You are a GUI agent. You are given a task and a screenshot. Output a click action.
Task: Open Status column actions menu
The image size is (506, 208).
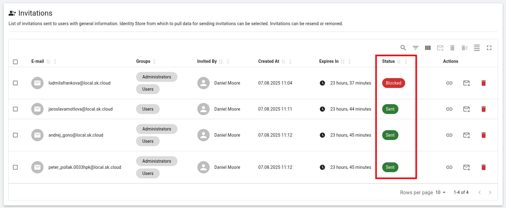(406, 62)
